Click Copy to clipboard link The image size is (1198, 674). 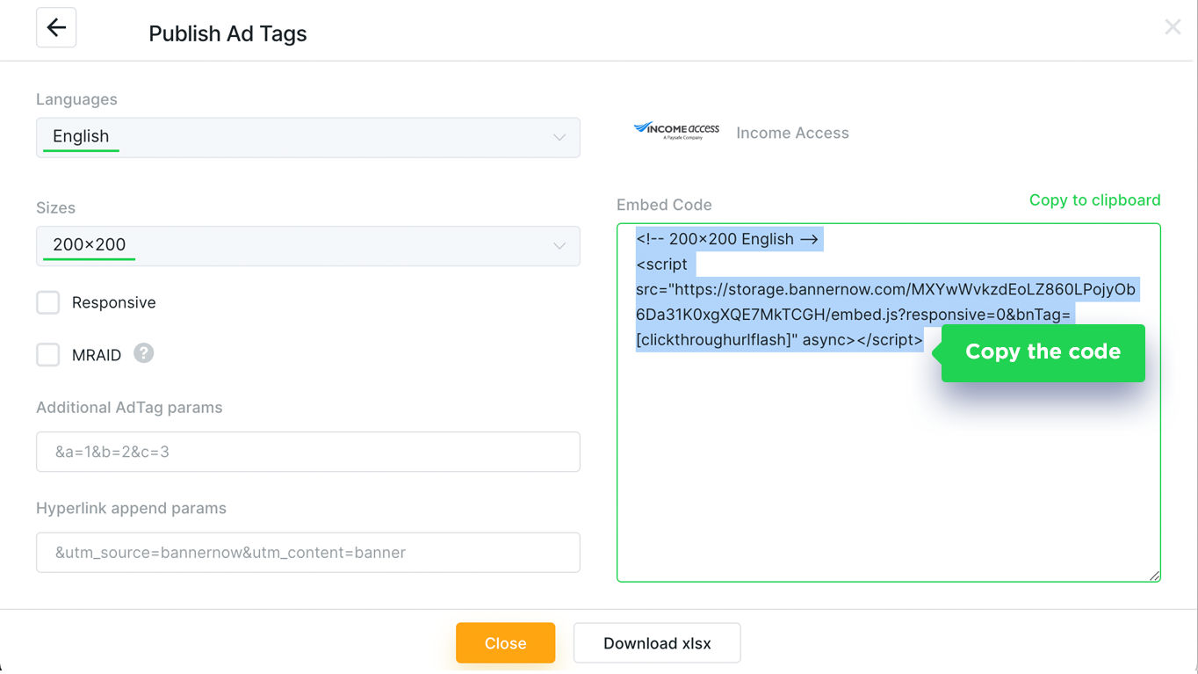click(1094, 200)
